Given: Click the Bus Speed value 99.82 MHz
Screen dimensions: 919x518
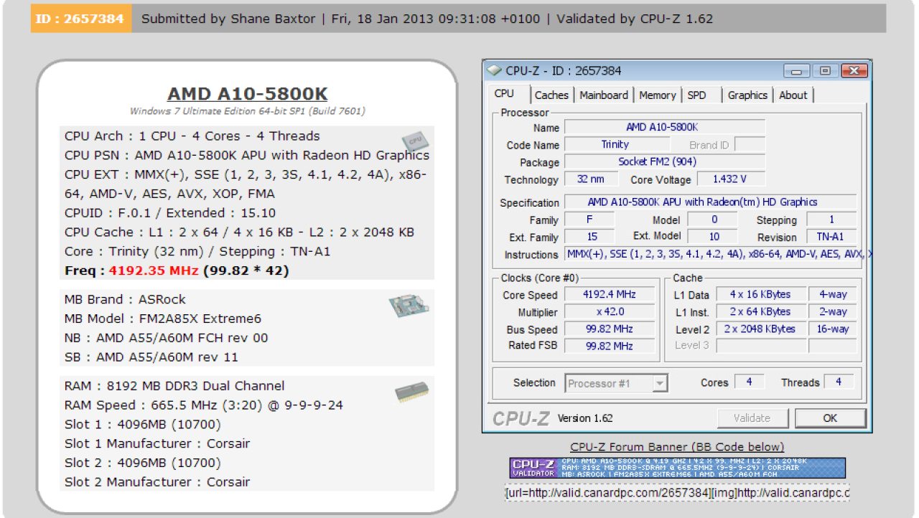Looking at the screenshot, I should 610,329.
